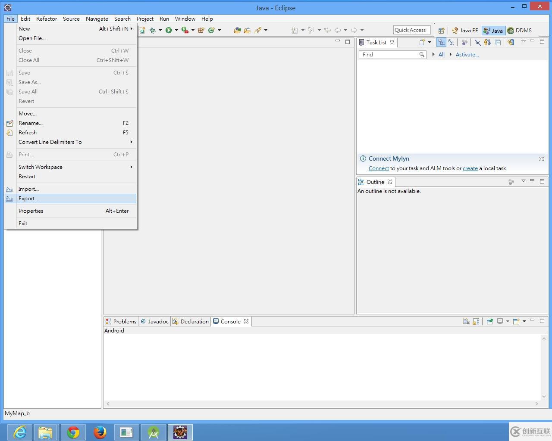Toggle Categorized view in Task List
This screenshot has height=441, width=552.
[441, 42]
